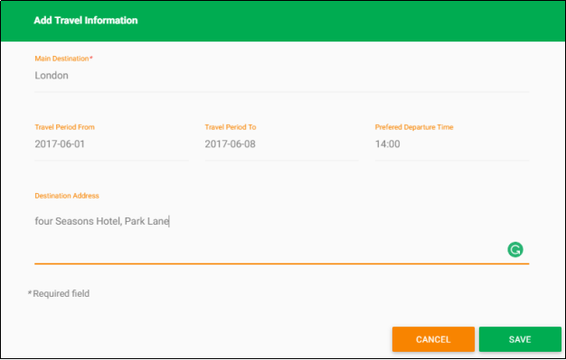Click on 'Park Lane' text in address
Screen dimensions: 566x360
click(x=146, y=221)
